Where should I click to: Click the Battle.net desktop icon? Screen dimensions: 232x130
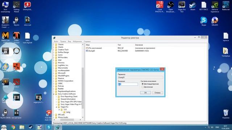226,6
